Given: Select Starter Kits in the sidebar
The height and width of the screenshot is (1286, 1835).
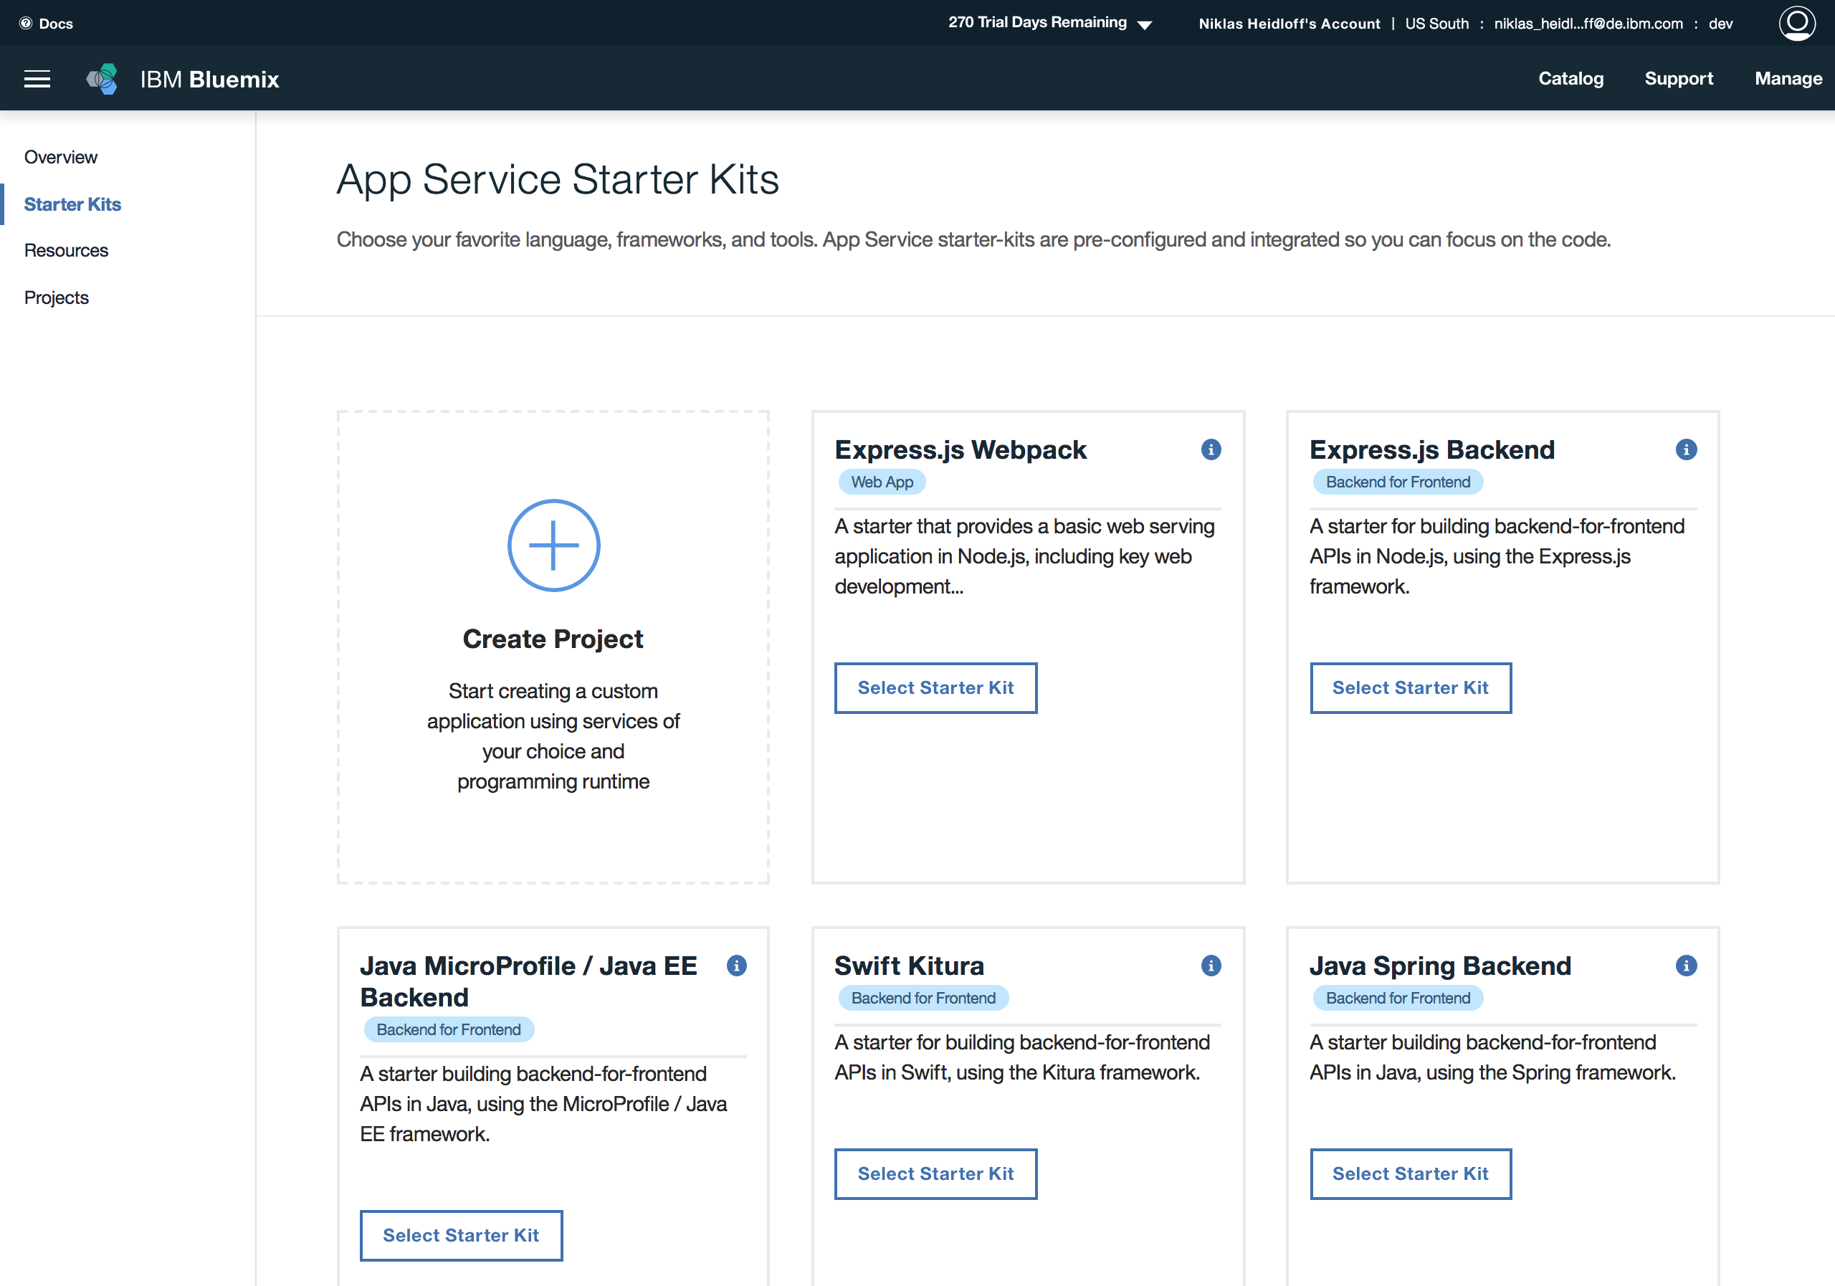Looking at the screenshot, I should pyautogui.click(x=72, y=204).
